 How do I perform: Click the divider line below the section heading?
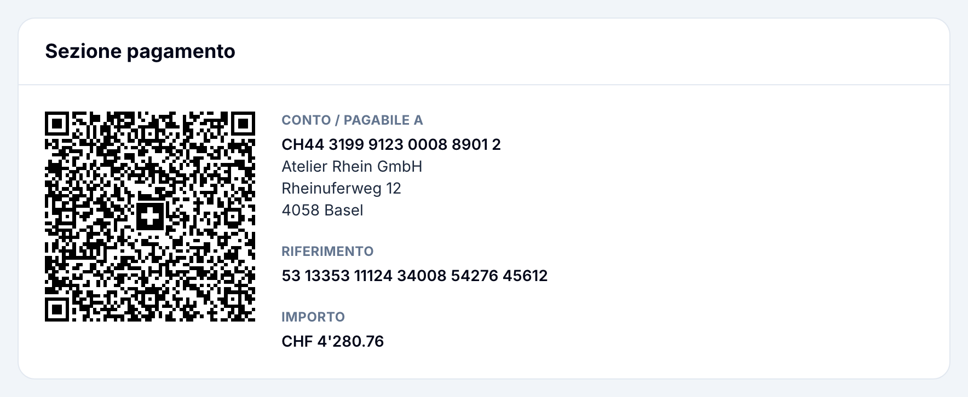click(x=484, y=85)
